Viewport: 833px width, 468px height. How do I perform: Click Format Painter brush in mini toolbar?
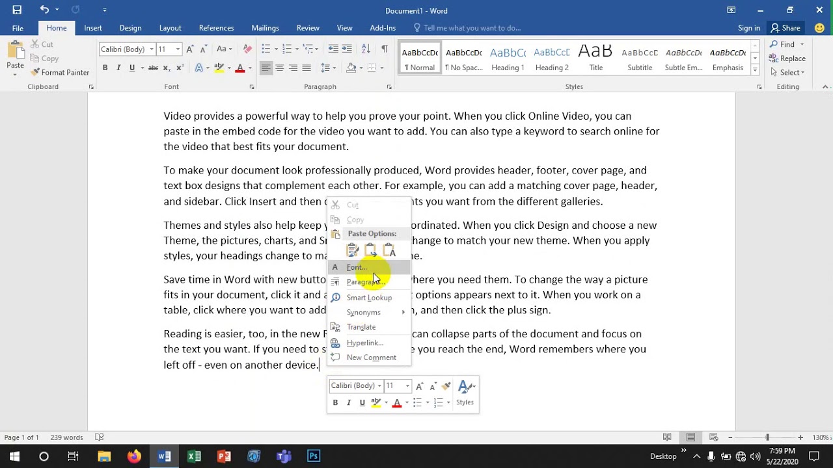click(446, 385)
